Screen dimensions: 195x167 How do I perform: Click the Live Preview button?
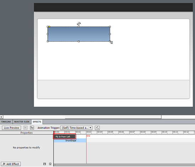pos(11,128)
